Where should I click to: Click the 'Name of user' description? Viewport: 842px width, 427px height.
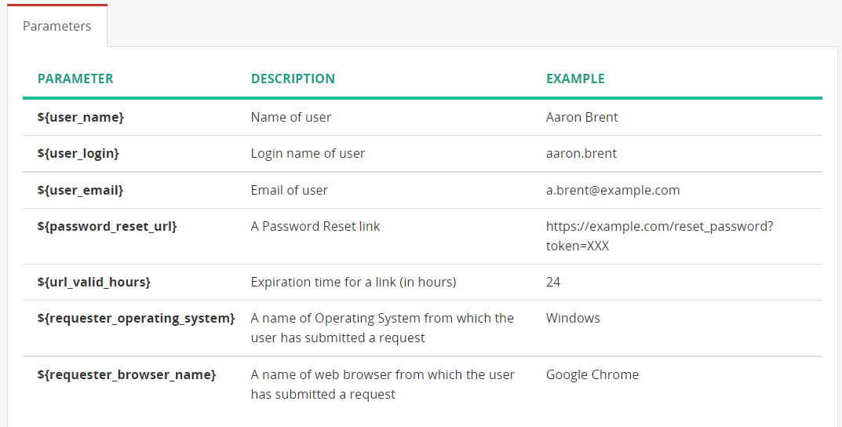(x=291, y=117)
